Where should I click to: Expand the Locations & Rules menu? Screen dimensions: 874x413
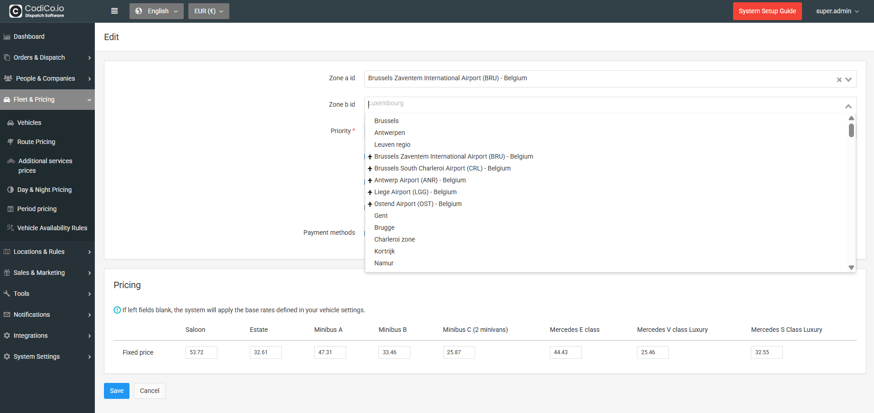[x=47, y=252]
